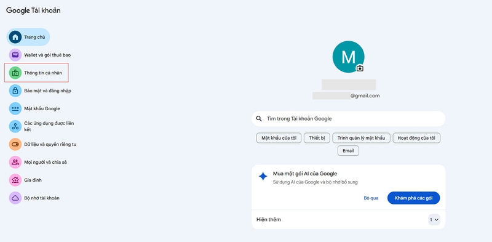
Task: Click the magnifier icon in the search bar
Action: click(259, 119)
